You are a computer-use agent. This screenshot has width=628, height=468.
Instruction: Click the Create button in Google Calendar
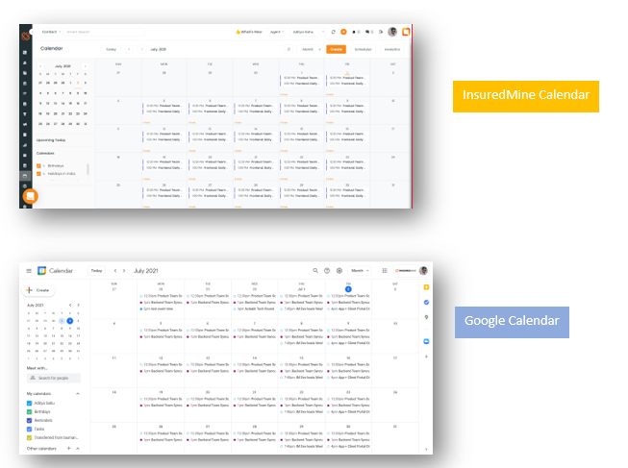coord(38,290)
